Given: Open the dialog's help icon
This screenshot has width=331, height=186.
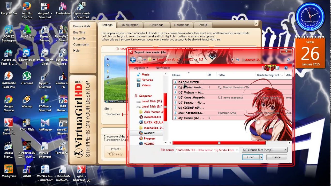Looking at the screenshot, I should [286, 68].
